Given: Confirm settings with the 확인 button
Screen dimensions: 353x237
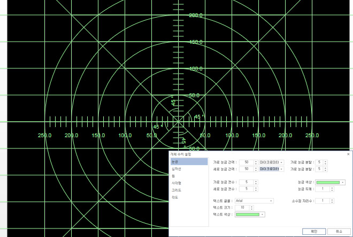Looking at the screenshot, I should click(314, 231).
